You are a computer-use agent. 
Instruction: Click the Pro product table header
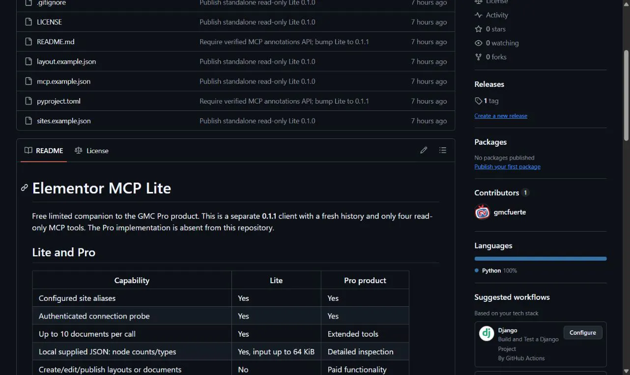coord(365,280)
